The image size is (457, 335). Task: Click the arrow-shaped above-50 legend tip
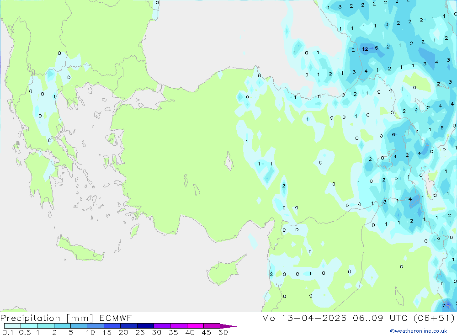coord(228,326)
